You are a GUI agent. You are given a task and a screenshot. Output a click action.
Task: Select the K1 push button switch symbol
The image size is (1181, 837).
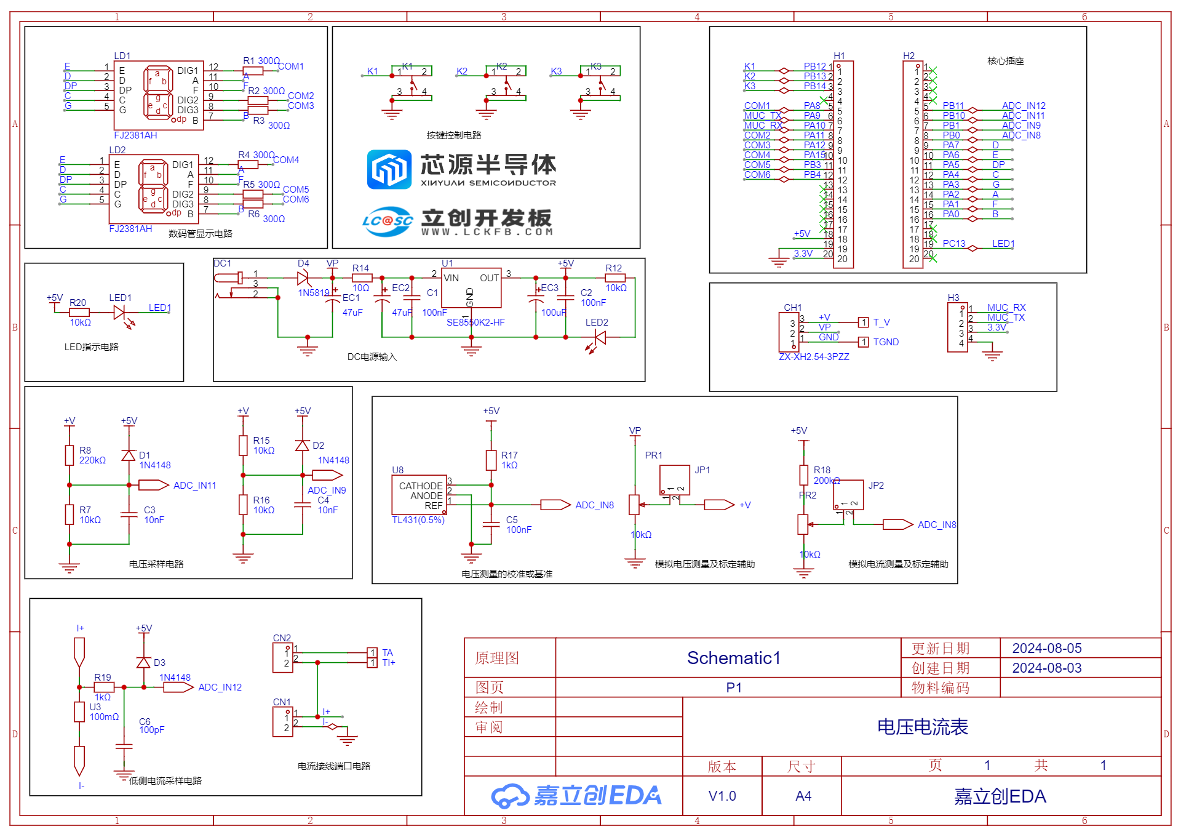click(412, 83)
